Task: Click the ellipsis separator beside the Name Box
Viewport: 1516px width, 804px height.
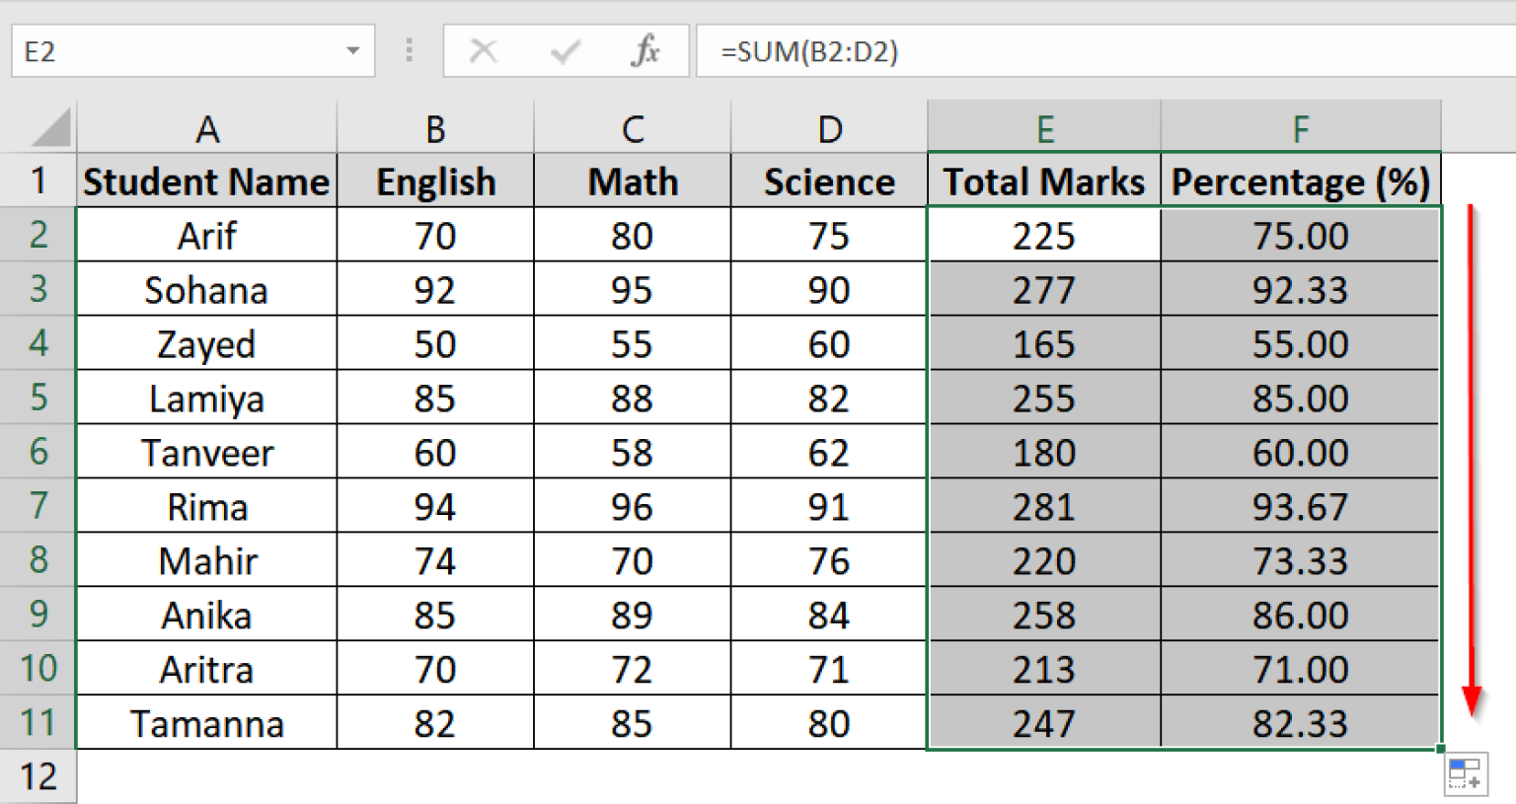Action: coord(409,50)
